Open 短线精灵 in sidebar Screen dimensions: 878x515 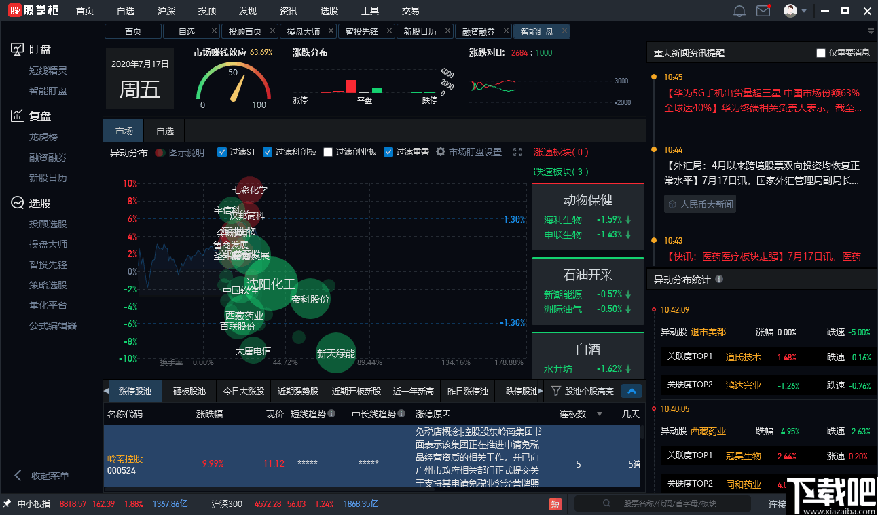point(48,71)
